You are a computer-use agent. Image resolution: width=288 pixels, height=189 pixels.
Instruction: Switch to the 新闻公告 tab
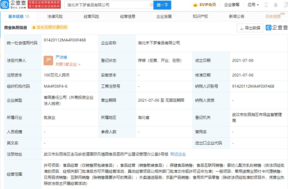click(237, 17)
